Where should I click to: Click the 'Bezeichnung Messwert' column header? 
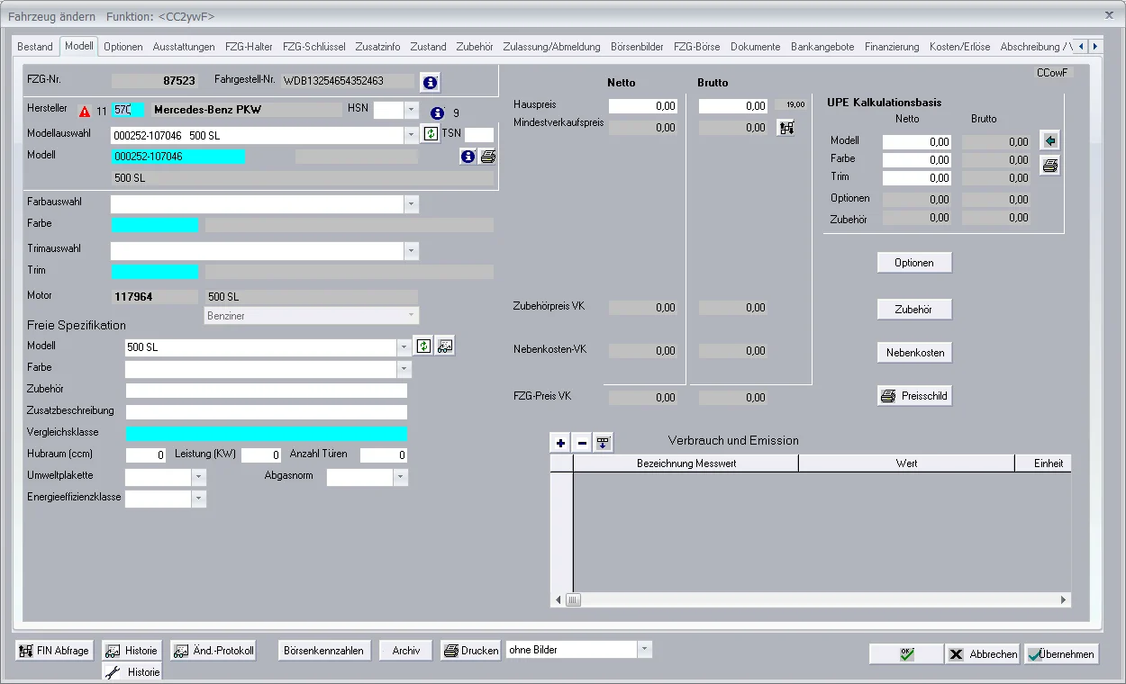tap(686, 463)
